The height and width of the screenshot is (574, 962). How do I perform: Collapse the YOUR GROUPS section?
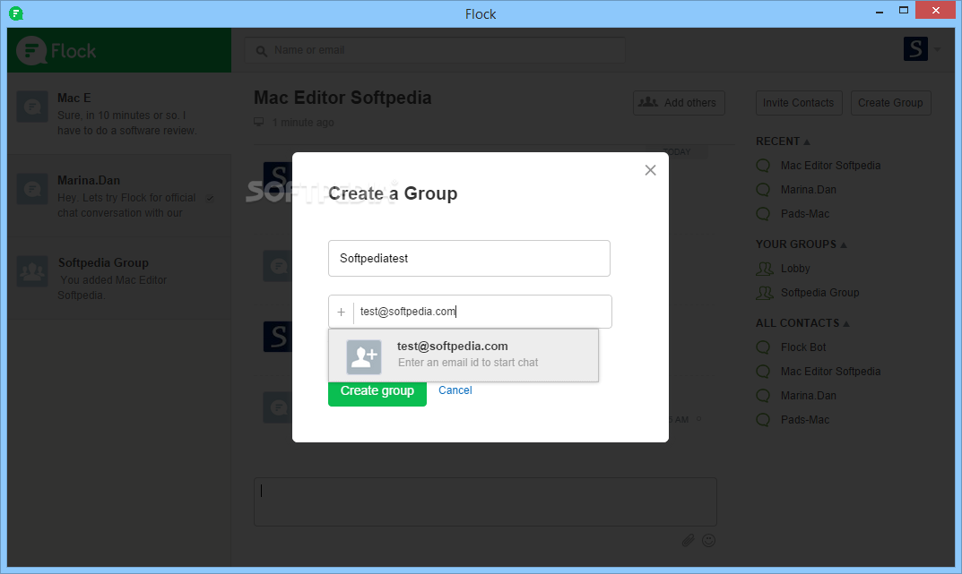point(801,244)
